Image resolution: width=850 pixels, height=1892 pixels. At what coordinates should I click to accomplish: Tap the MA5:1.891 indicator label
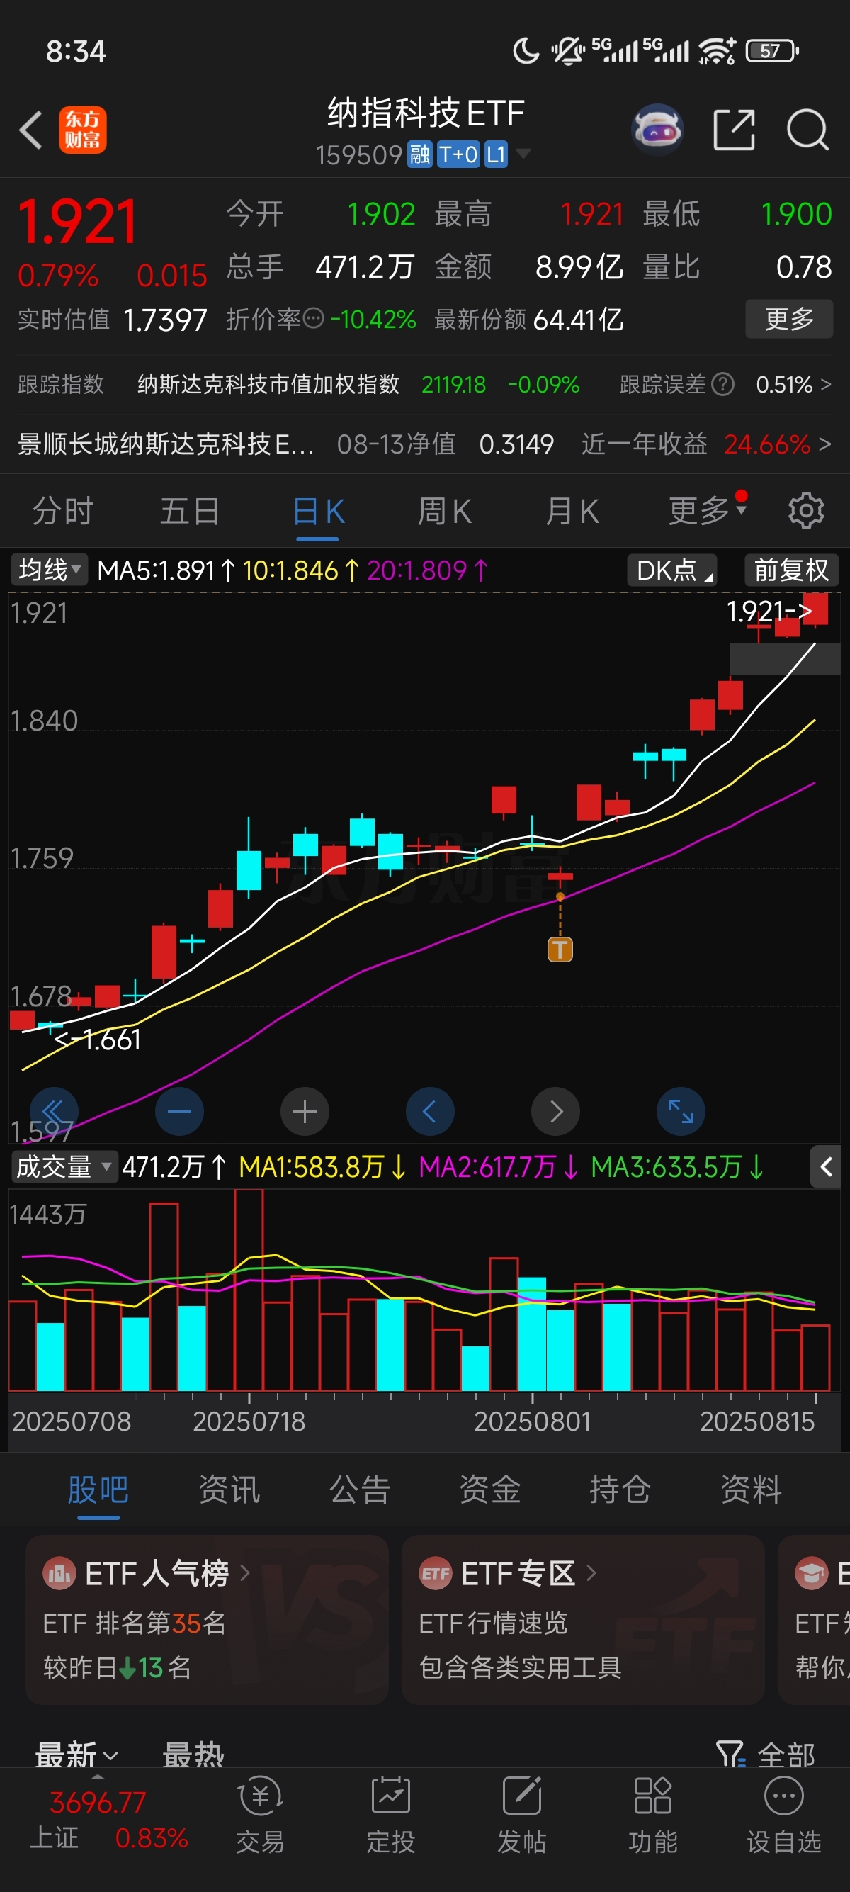(166, 570)
